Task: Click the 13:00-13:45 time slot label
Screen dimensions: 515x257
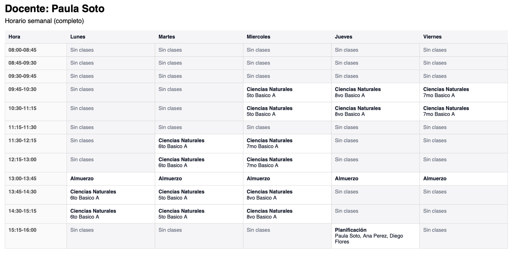Action: click(23, 178)
